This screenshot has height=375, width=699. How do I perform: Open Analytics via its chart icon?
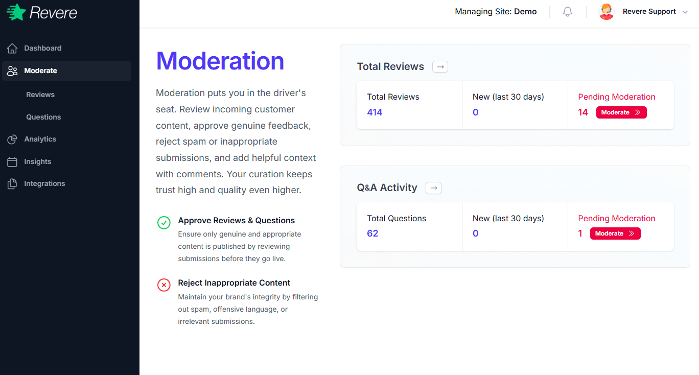(11, 139)
